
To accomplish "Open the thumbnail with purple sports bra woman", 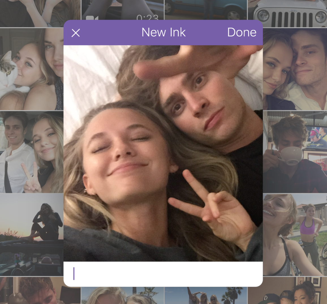I will tap(295, 235).
